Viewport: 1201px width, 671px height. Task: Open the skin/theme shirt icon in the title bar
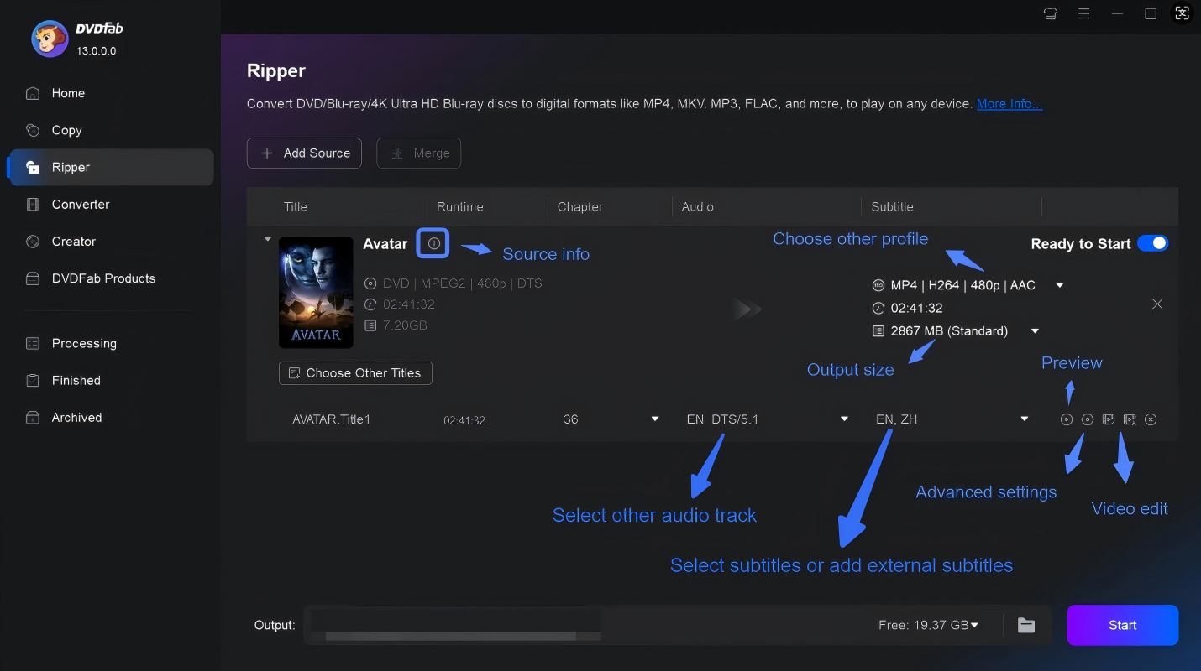tap(1050, 13)
